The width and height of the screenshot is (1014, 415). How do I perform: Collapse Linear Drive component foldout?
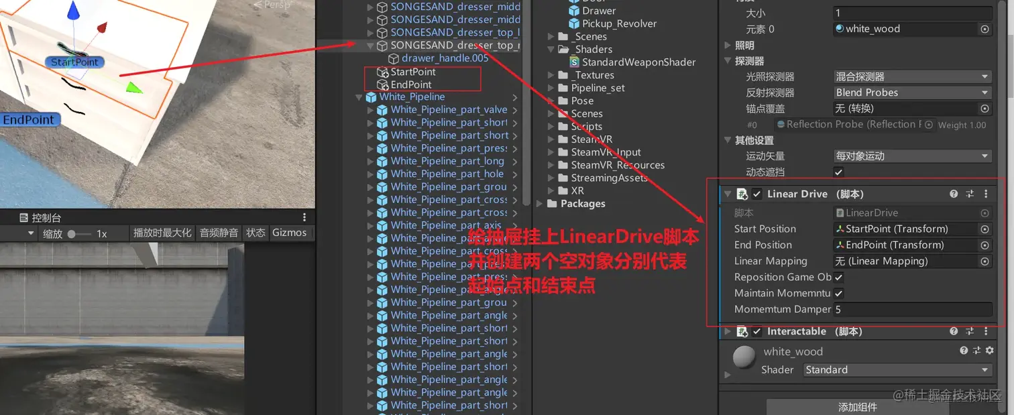(728, 194)
